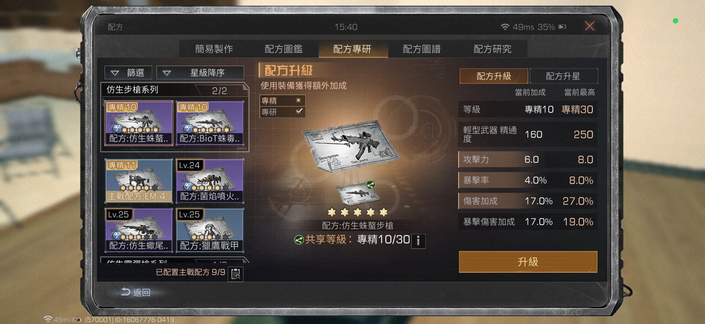The height and width of the screenshot is (324, 705).
Task: Open the 篩選 filter dropdown
Action: coord(128,73)
